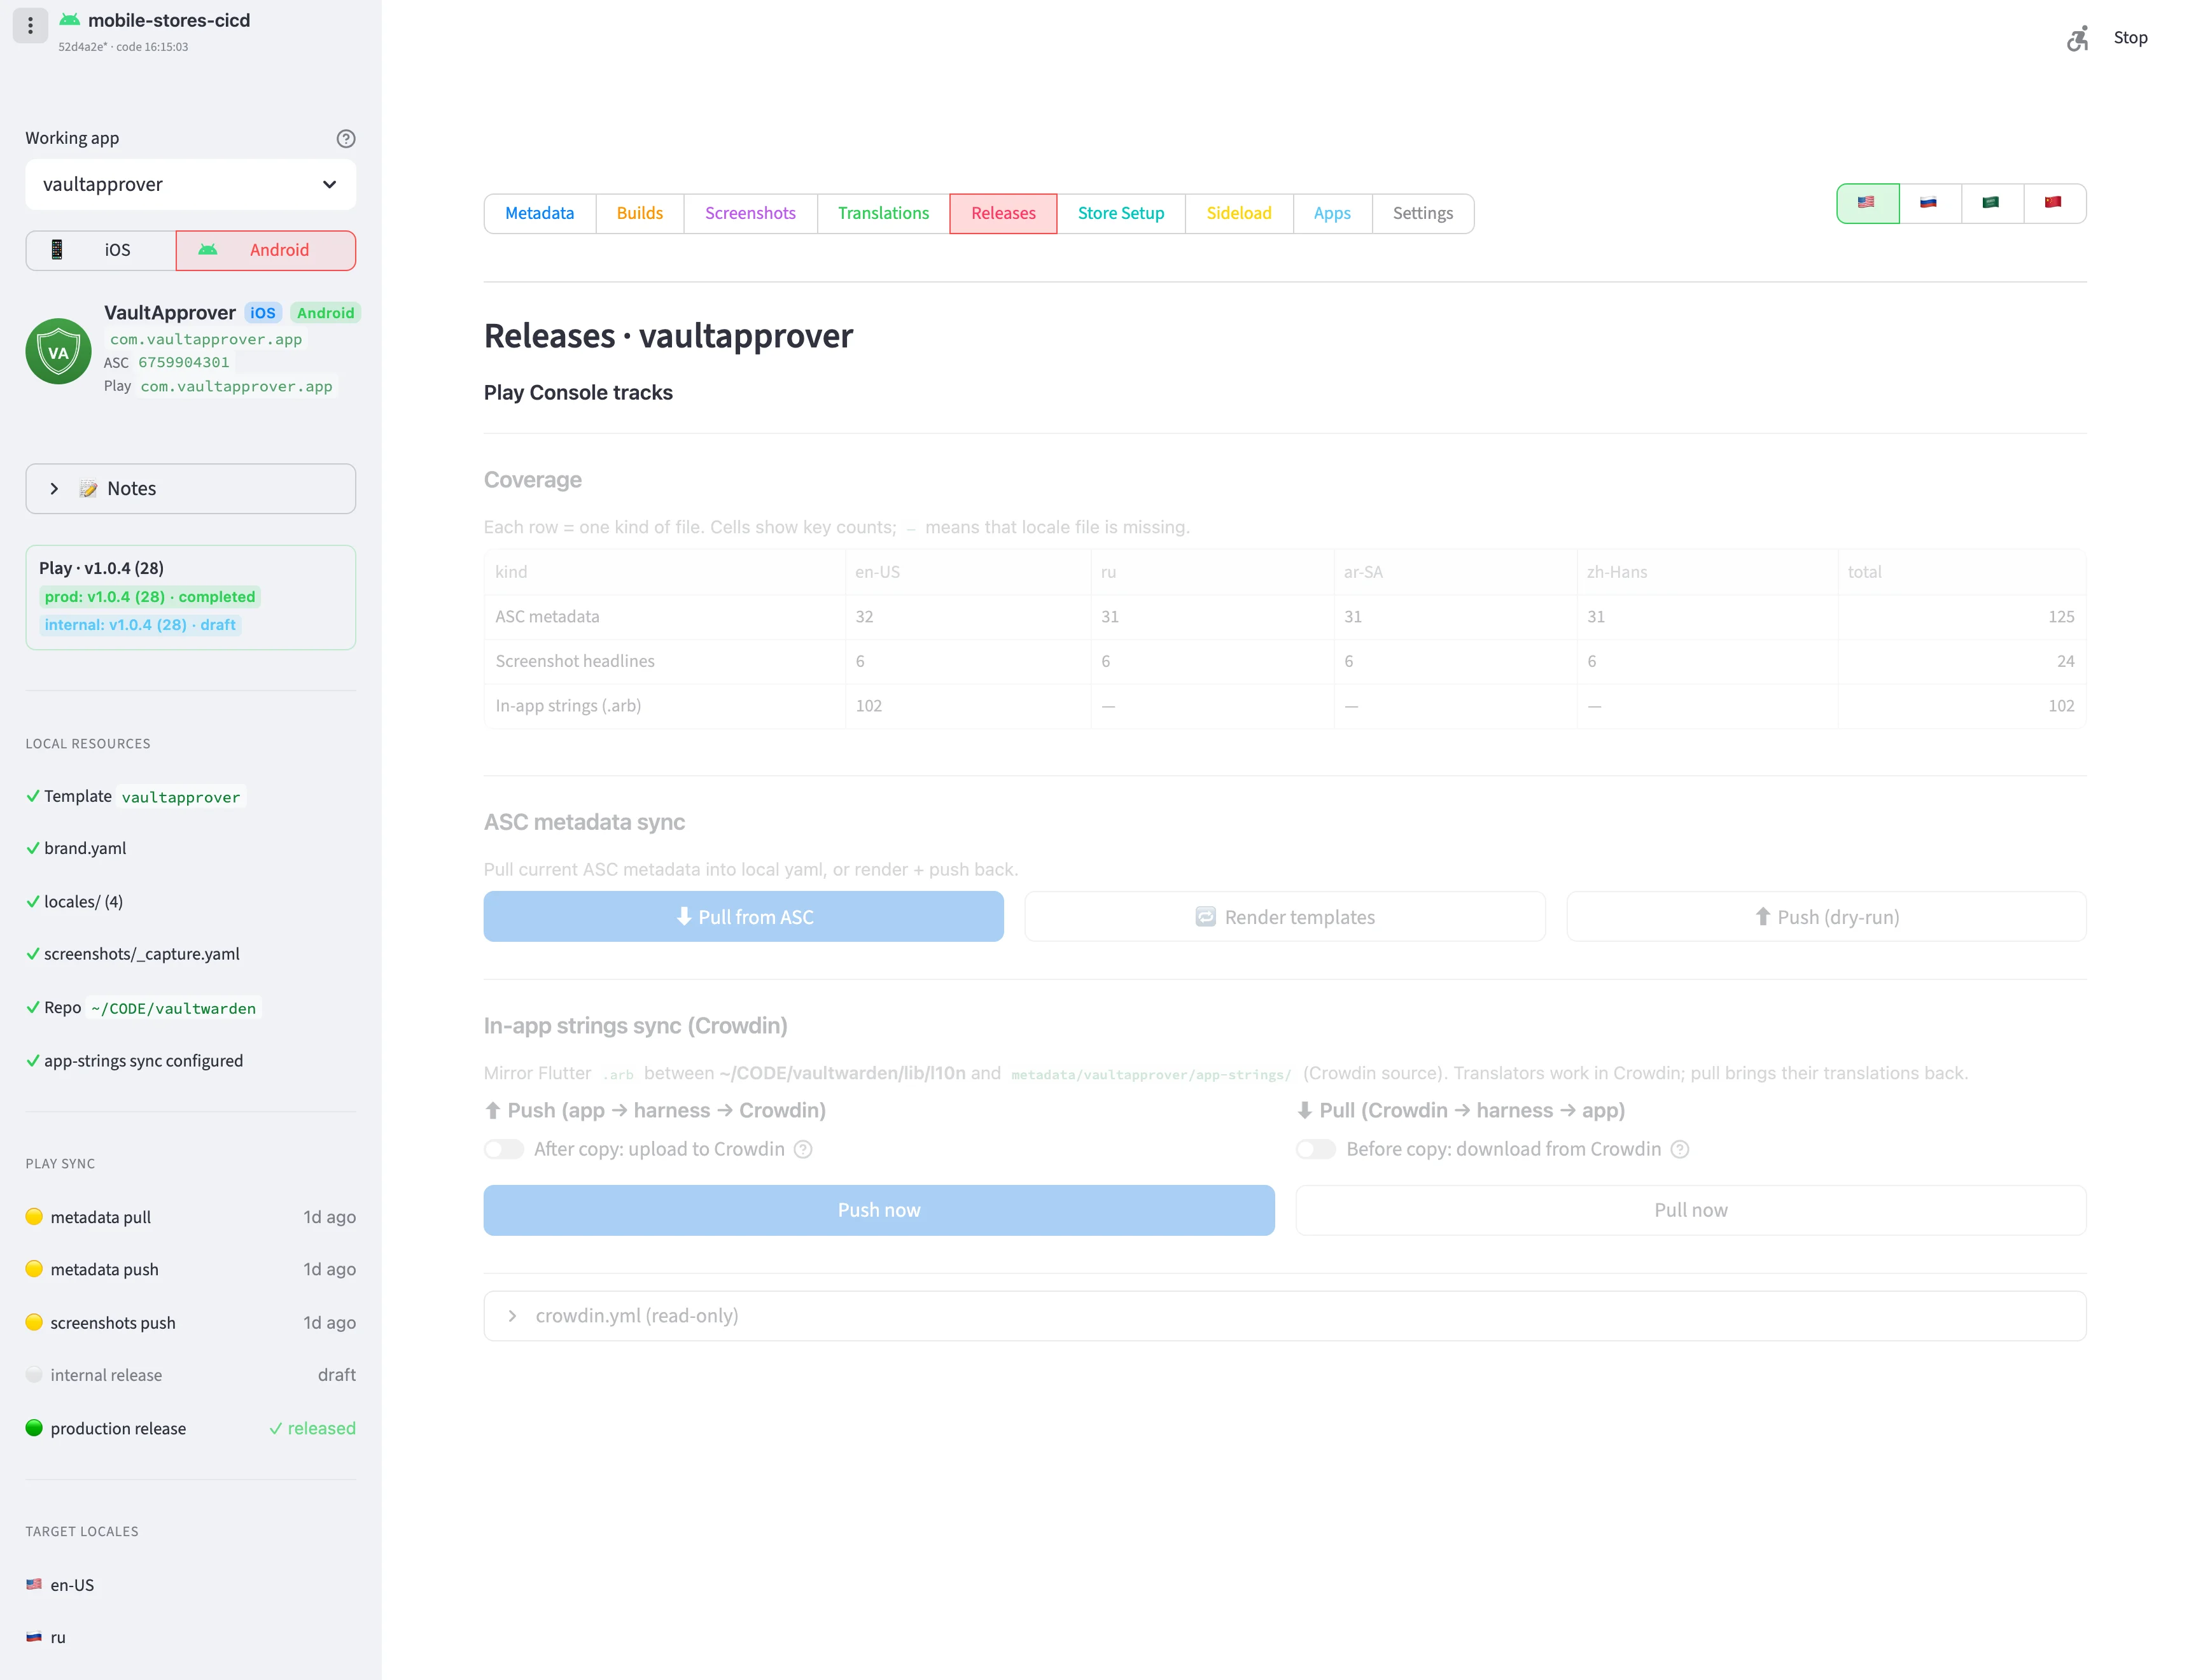Click the Russian flag beside ru target locale
The width and height of the screenshot is (2189, 1680).
coord(34,1637)
